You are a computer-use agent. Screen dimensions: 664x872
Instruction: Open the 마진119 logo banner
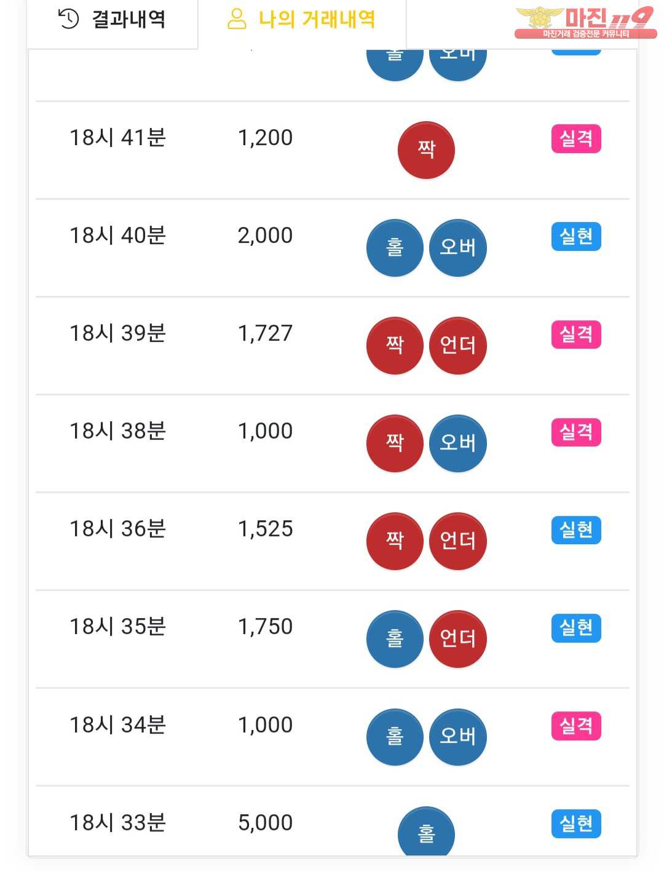(x=585, y=23)
